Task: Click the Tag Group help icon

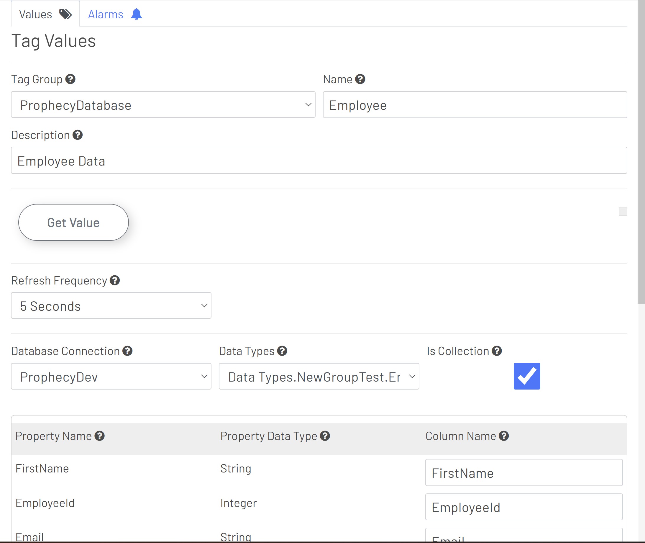Action: (x=70, y=79)
